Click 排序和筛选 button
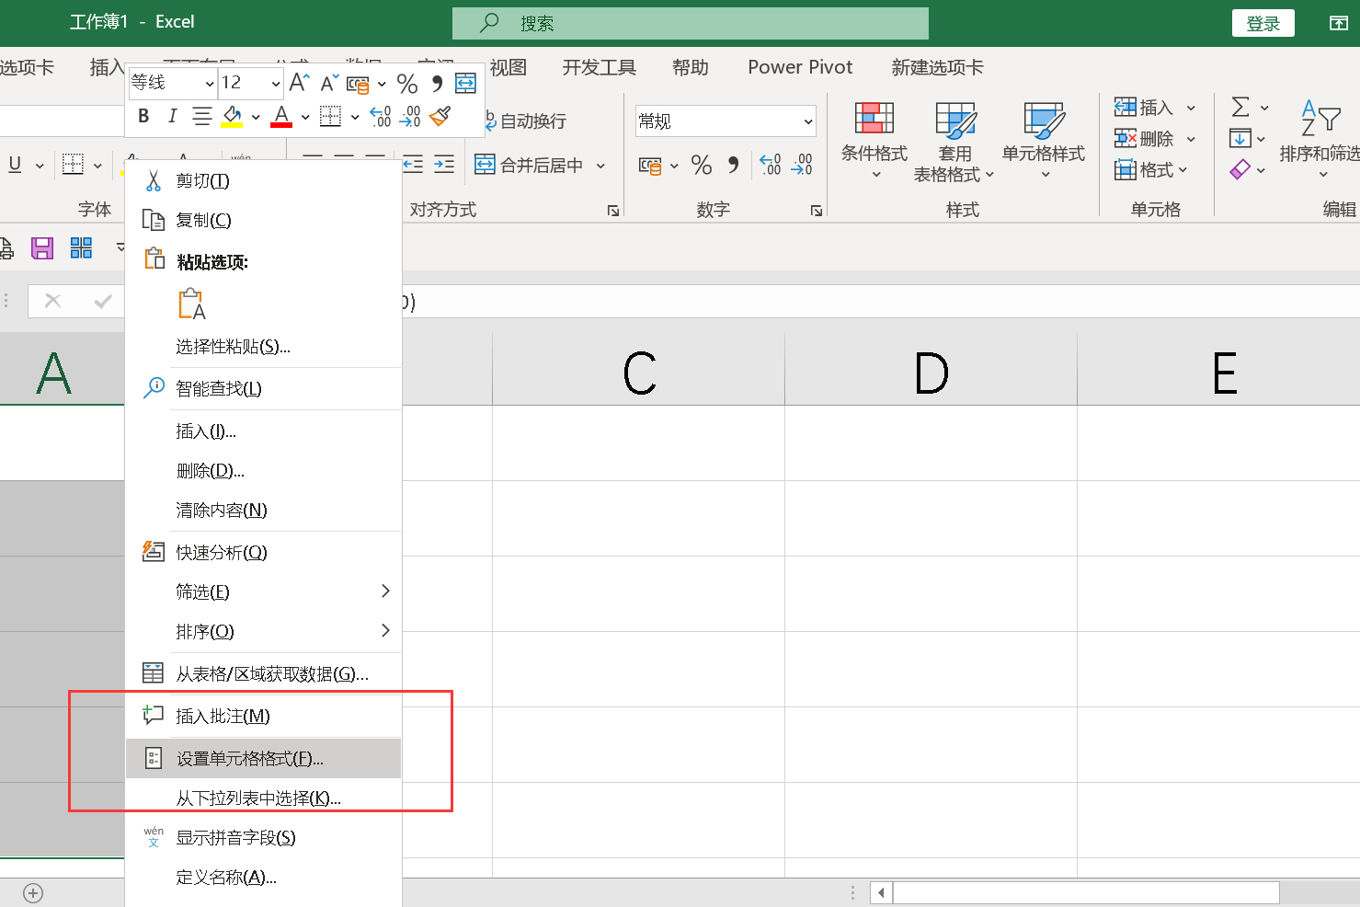Screen dimensions: 1360x907 pos(1320,140)
